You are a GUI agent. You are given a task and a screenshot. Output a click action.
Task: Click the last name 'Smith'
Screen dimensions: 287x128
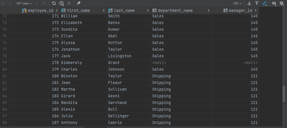coord(114,16)
